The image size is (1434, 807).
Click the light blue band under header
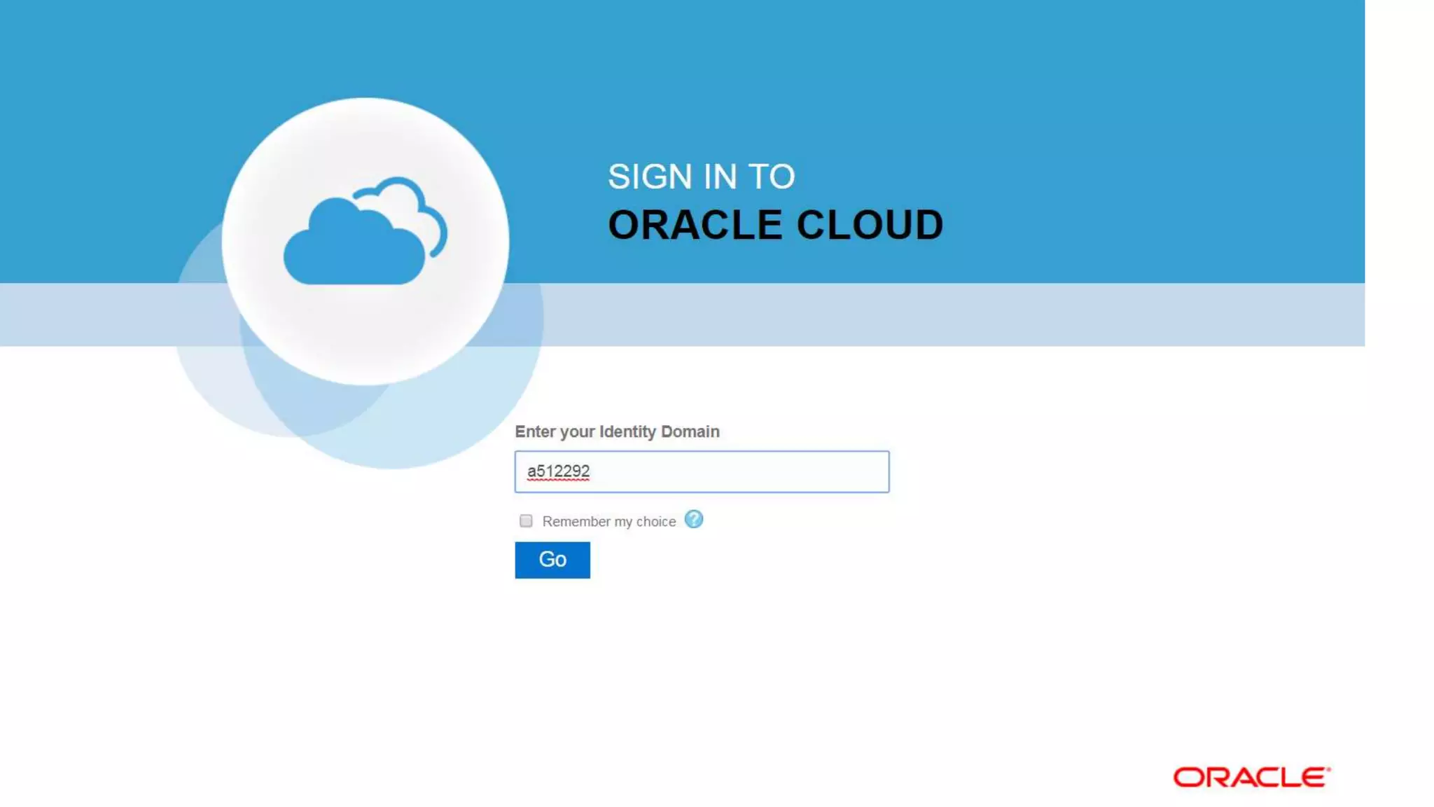[x=910, y=315]
